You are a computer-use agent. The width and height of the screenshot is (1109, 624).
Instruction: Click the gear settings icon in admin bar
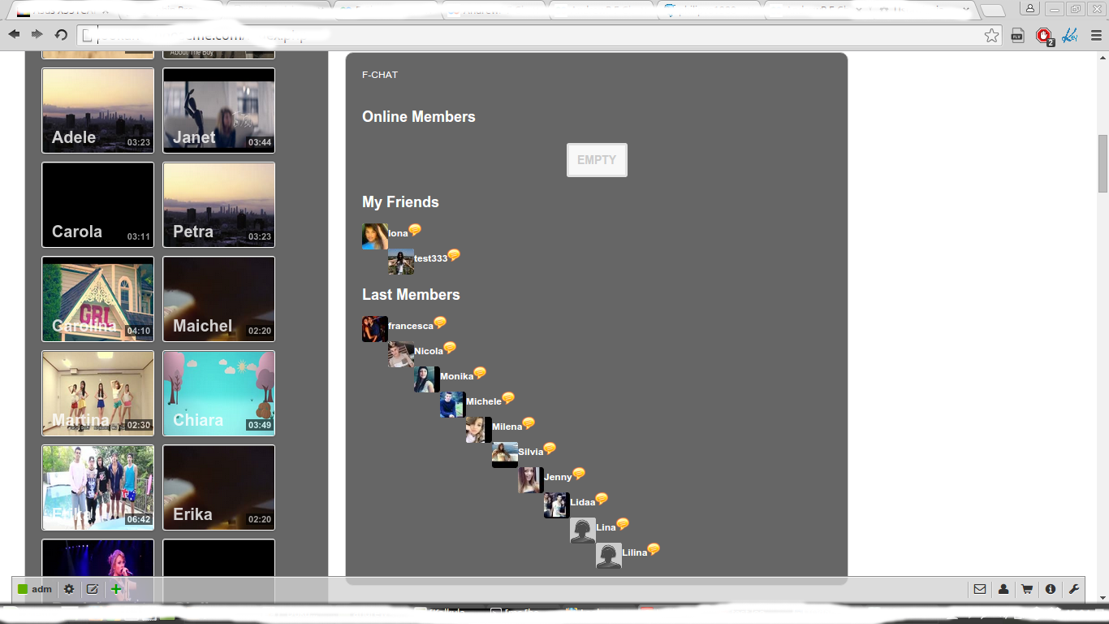pos(69,589)
